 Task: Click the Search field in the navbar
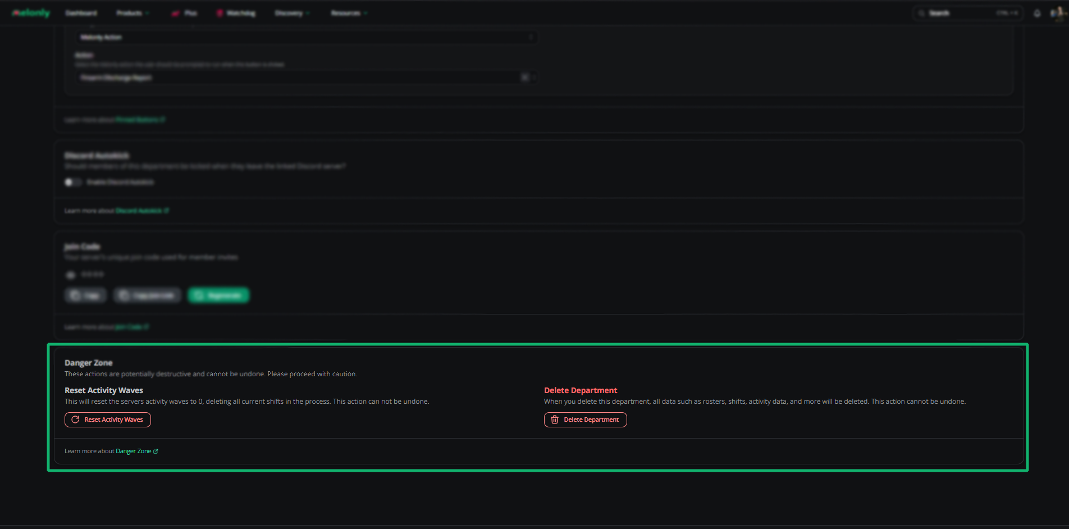(969, 13)
